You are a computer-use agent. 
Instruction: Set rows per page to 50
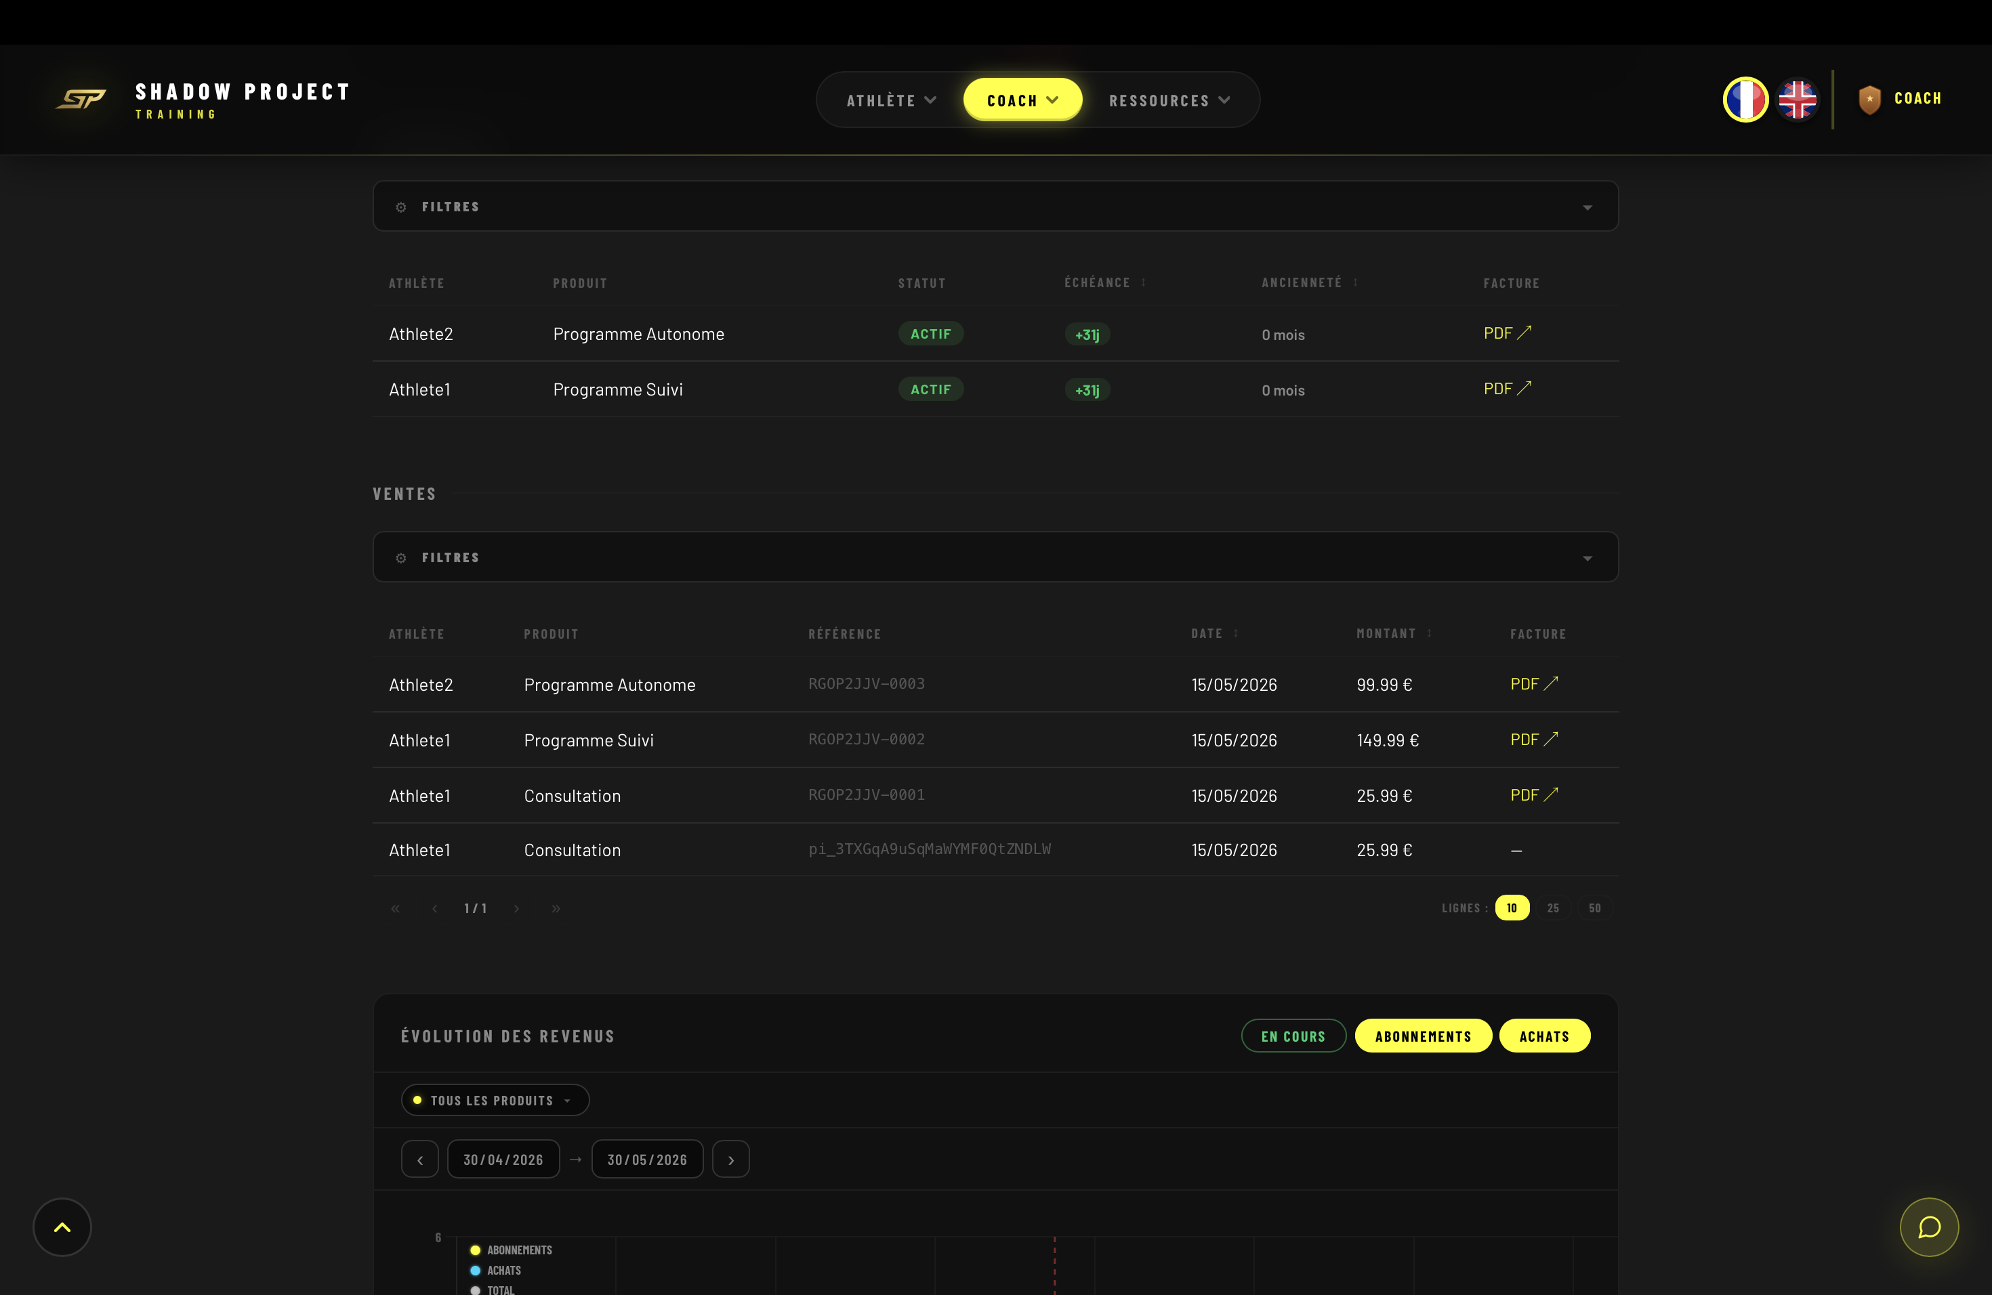(1594, 908)
